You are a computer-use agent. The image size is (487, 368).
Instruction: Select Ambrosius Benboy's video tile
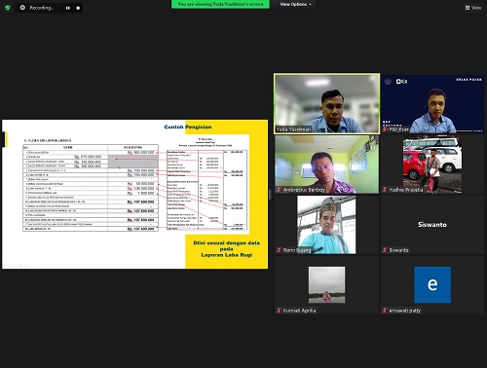326,165
